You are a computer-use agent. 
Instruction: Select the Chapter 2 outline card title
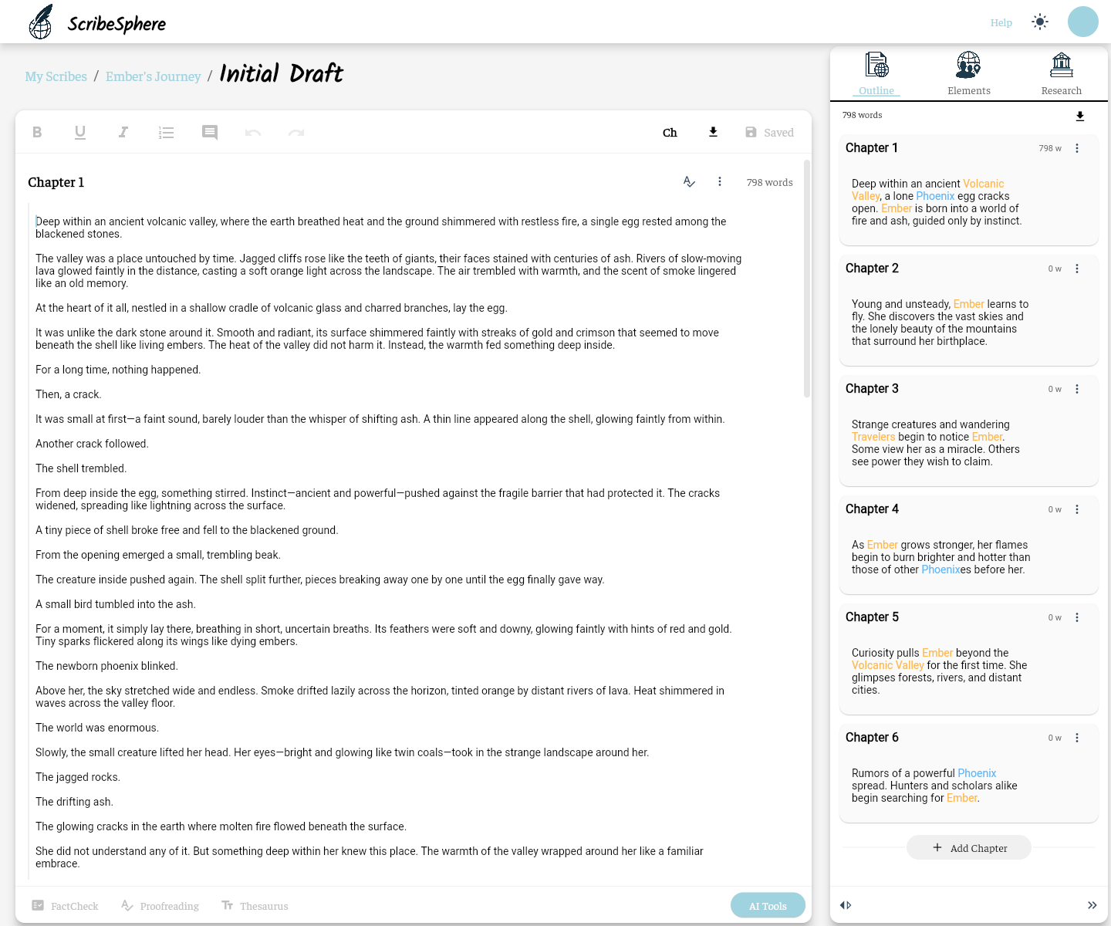(872, 269)
